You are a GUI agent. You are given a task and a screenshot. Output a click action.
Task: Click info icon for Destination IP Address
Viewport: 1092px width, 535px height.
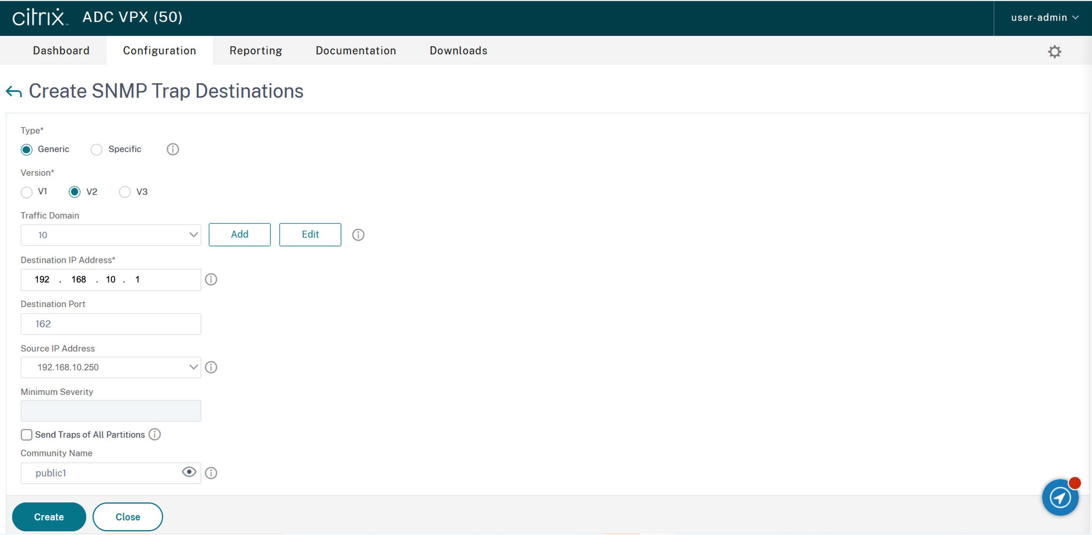[211, 280]
